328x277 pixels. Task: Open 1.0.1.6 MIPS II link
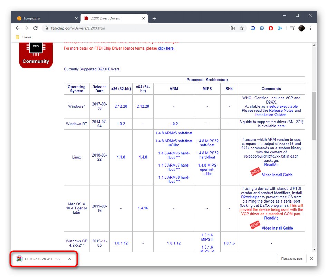click(x=207, y=237)
